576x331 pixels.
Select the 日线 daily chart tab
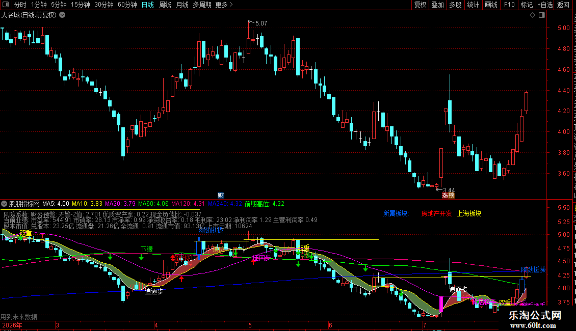click(x=148, y=5)
